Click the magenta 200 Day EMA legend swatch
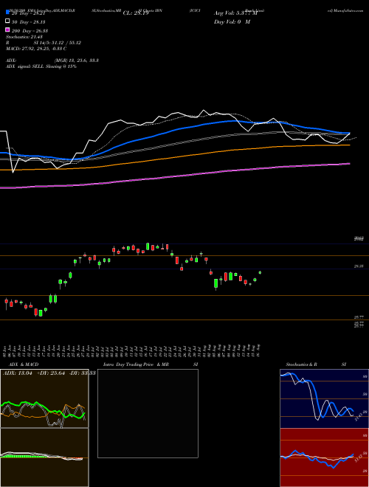Viewport: 369px width, 487px height. [7, 30]
